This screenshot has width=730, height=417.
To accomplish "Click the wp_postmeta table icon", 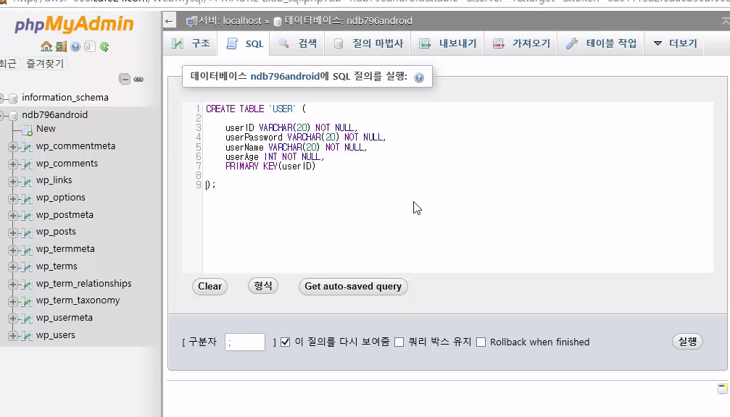I will click(x=27, y=216).
